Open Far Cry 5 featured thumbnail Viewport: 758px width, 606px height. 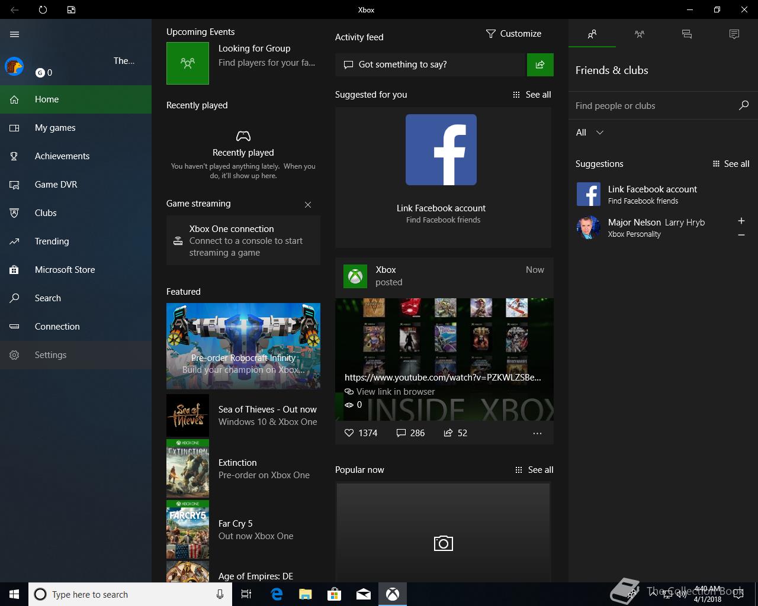[188, 530]
